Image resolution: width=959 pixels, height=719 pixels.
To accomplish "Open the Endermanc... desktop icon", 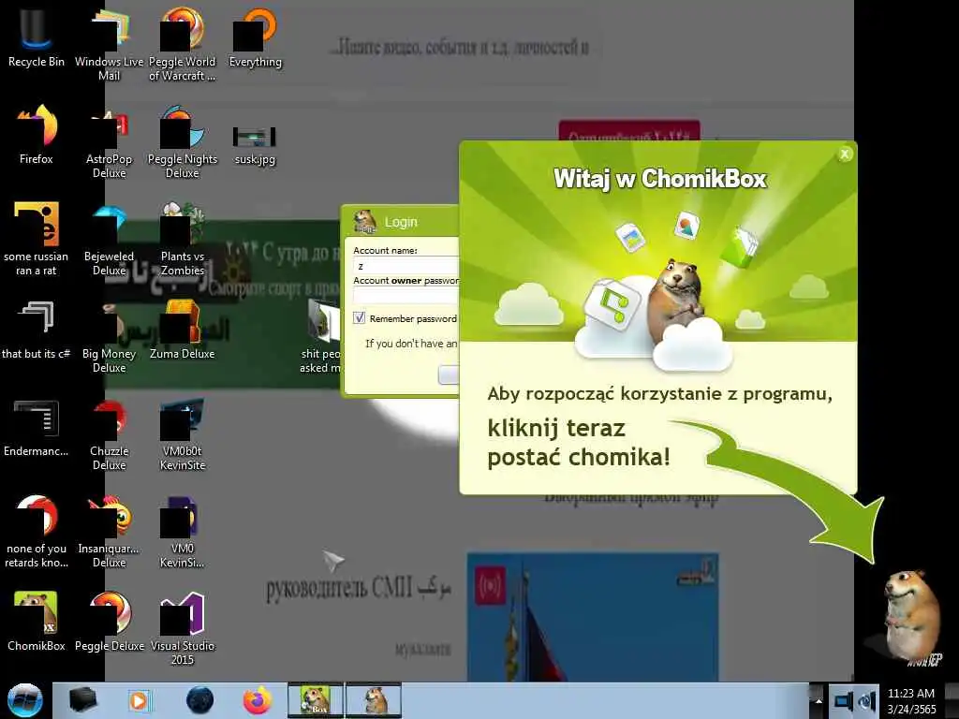I will 37,428.
